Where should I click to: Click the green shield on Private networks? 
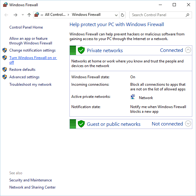point(81,50)
